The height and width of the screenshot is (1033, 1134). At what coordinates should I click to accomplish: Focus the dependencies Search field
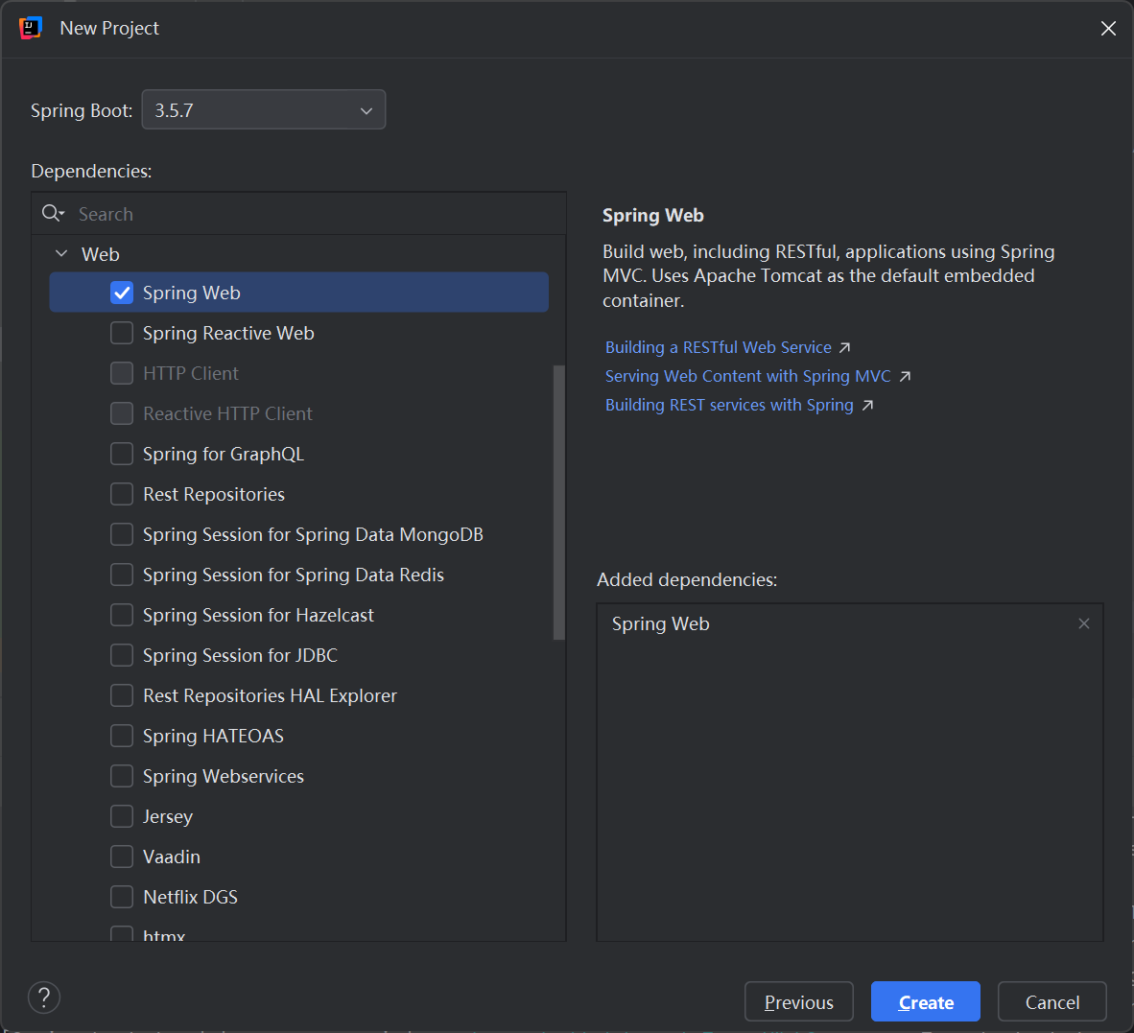(298, 214)
